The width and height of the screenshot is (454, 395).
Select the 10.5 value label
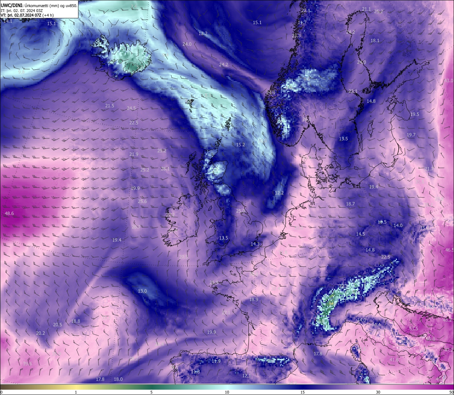pos(382,222)
